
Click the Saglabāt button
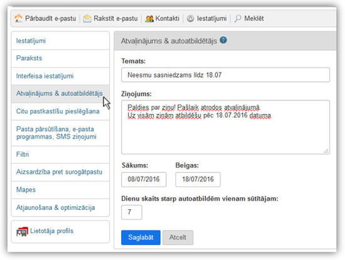[x=141, y=237]
